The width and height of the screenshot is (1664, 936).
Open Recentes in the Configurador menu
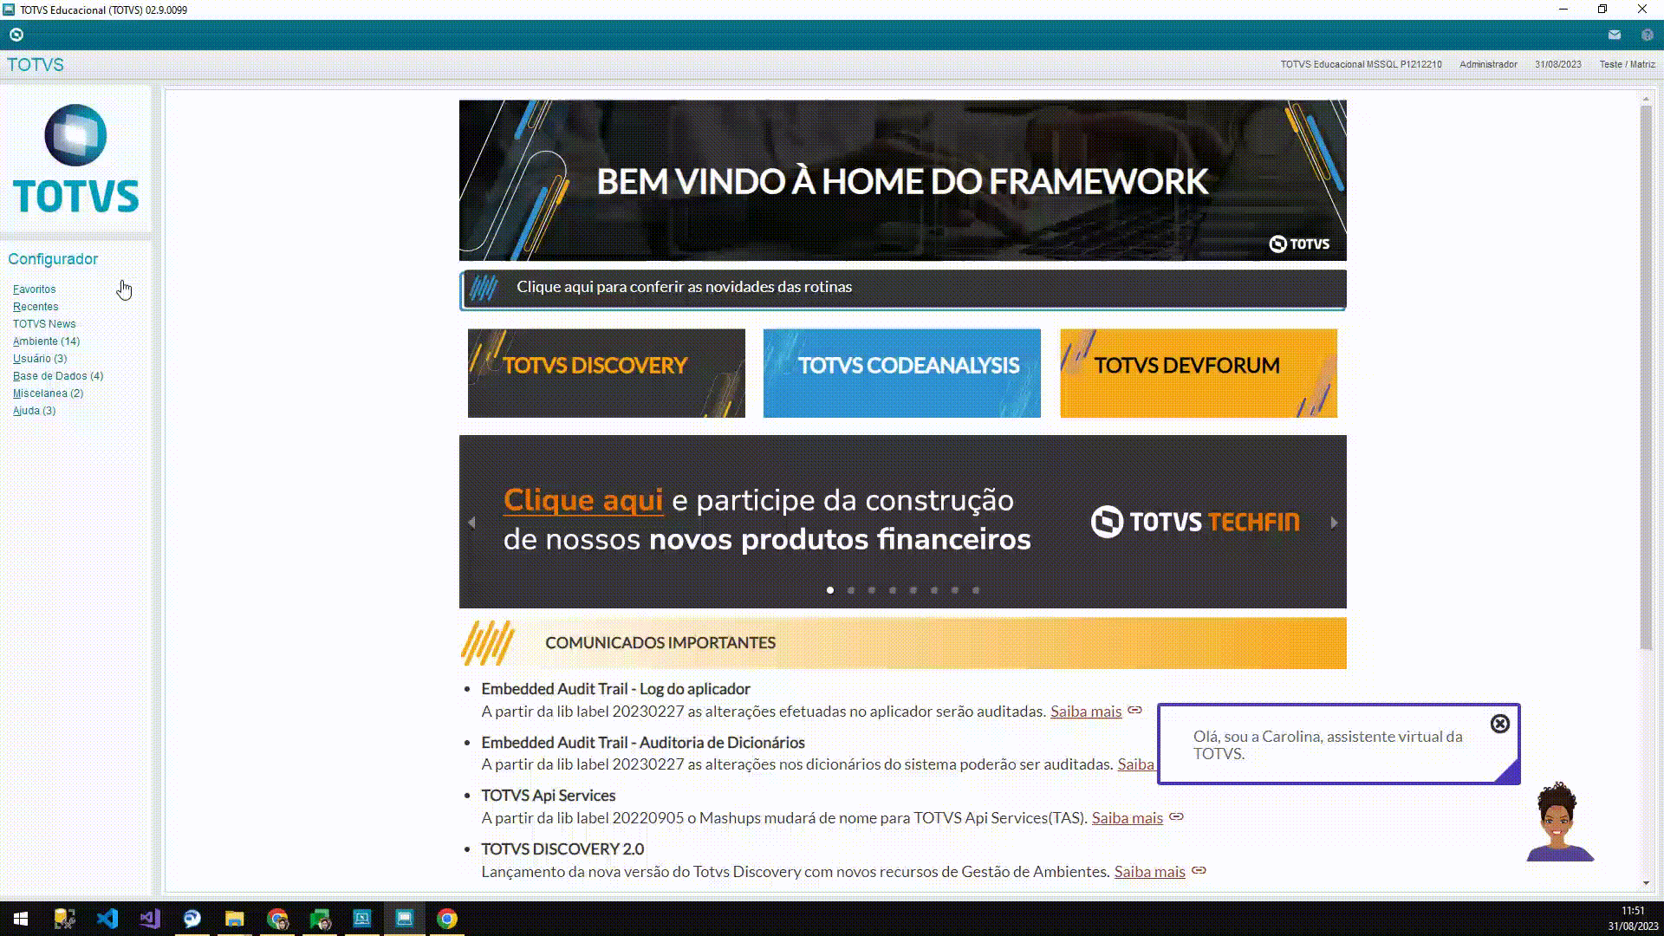(x=36, y=307)
